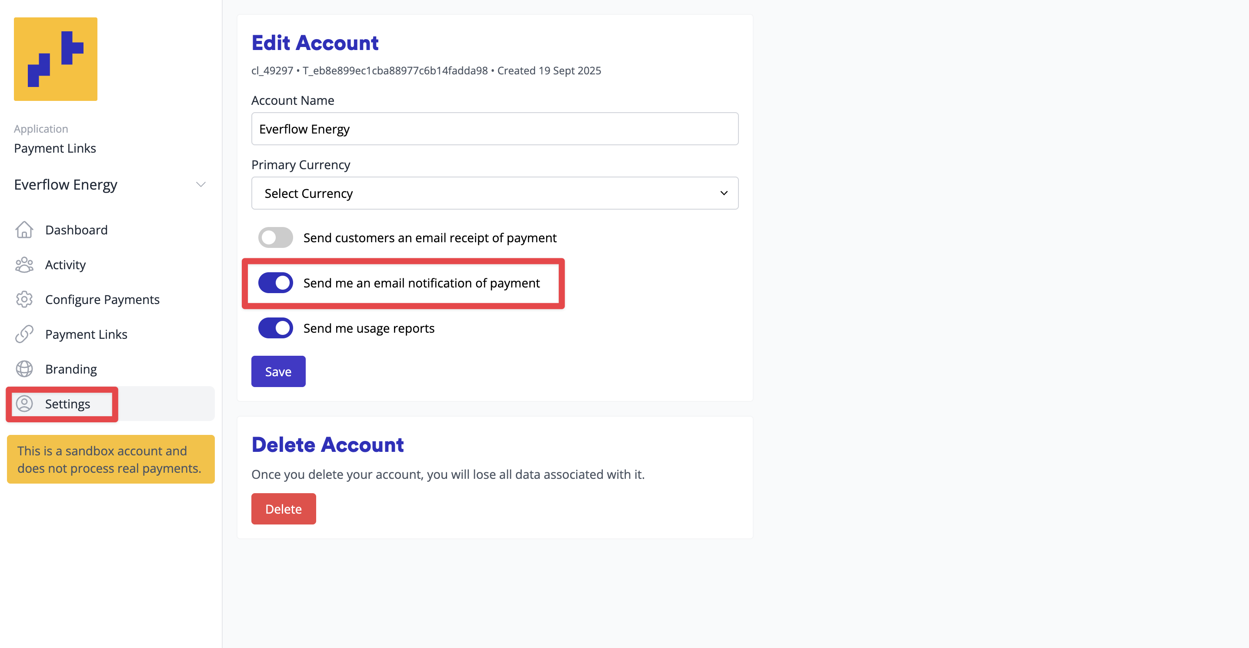
Task: Click the red Delete button
Action: [284, 509]
